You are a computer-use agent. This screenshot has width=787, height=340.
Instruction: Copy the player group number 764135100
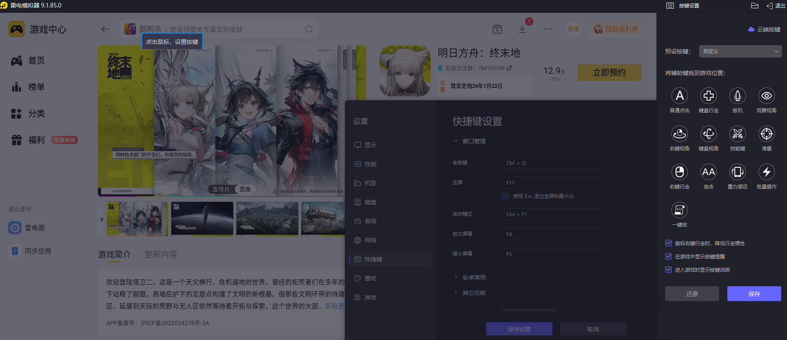tap(509, 68)
